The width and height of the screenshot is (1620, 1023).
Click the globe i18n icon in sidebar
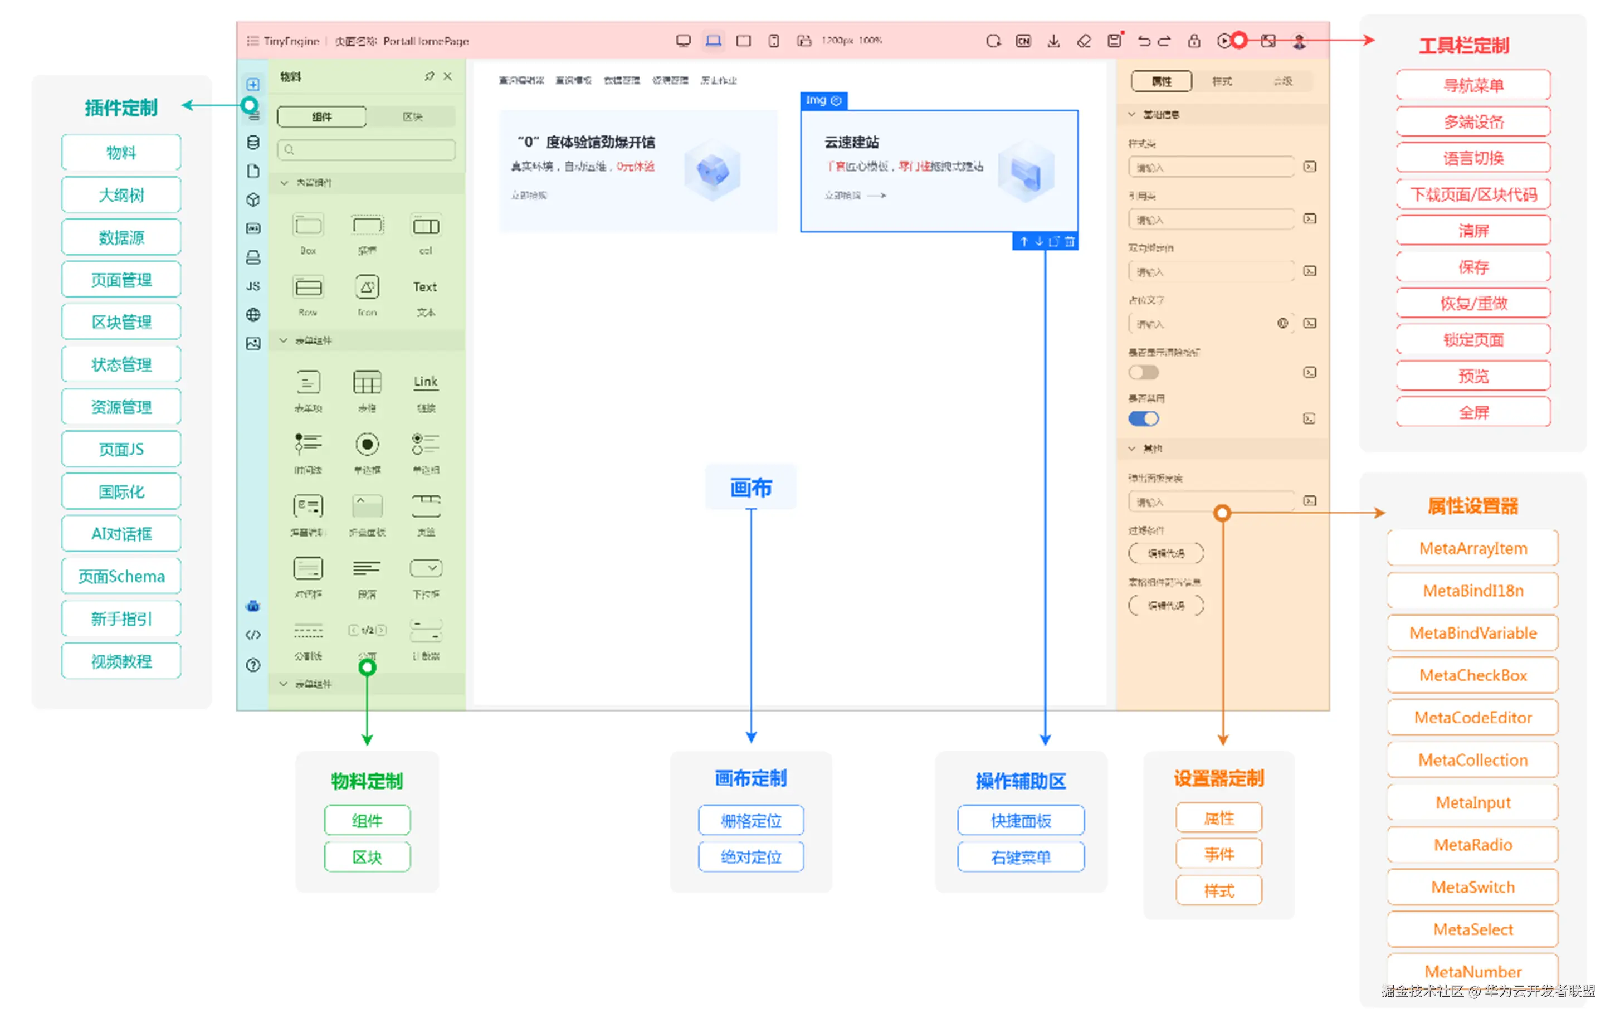coord(253,315)
